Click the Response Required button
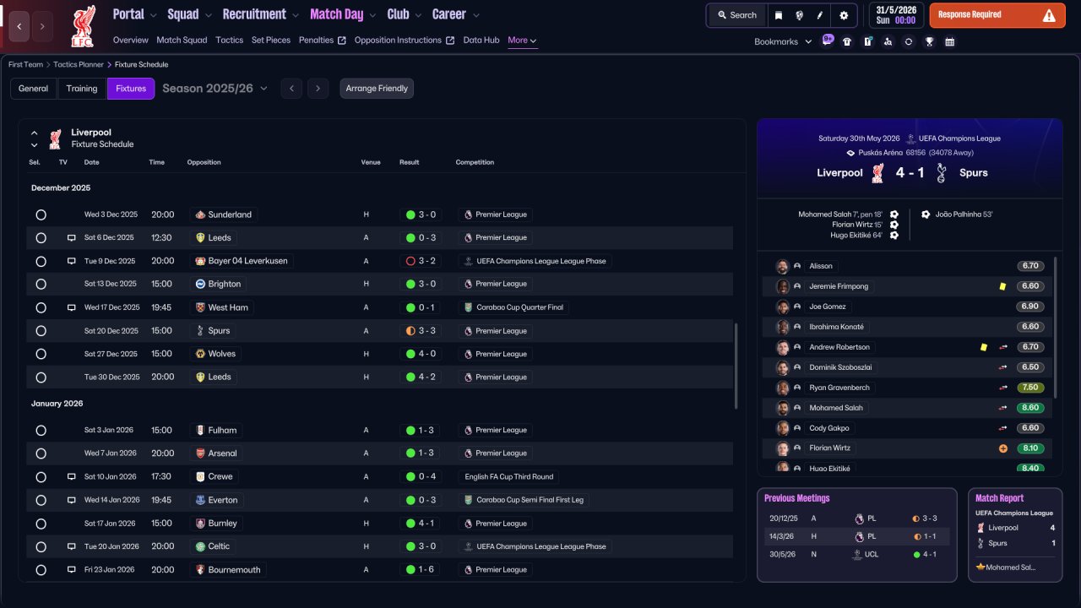Screen dimensions: 1081x608 coord(997,15)
